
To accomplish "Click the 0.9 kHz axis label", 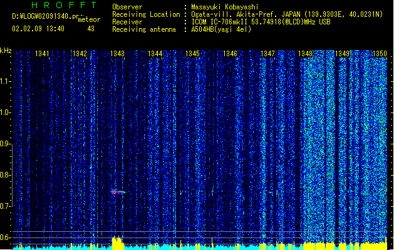I will click(6, 144).
